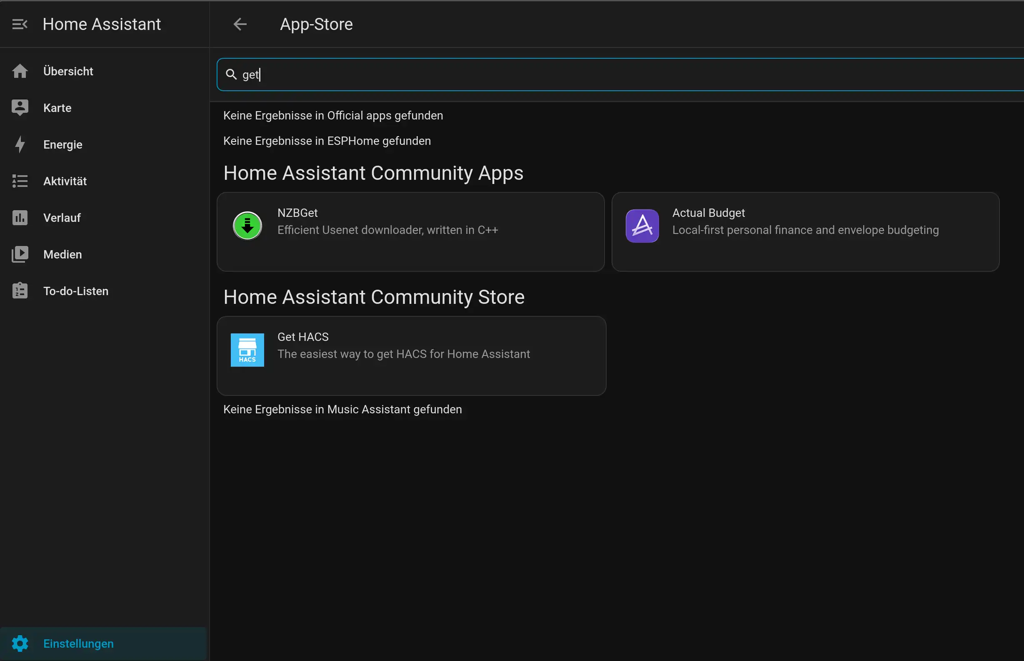Viewport: 1024px width, 661px height.
Task: Open Einstellungen in the sidebar
Action: click(103, 644)
